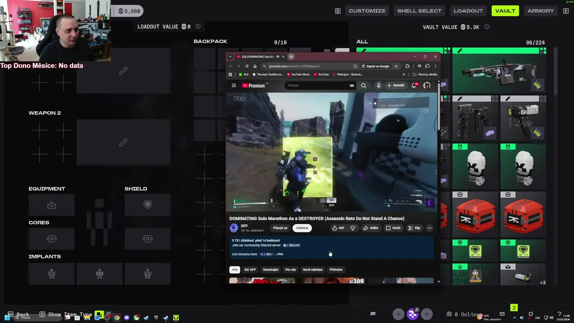
Task: Click the Back button in game
Action: coord(18,314)
